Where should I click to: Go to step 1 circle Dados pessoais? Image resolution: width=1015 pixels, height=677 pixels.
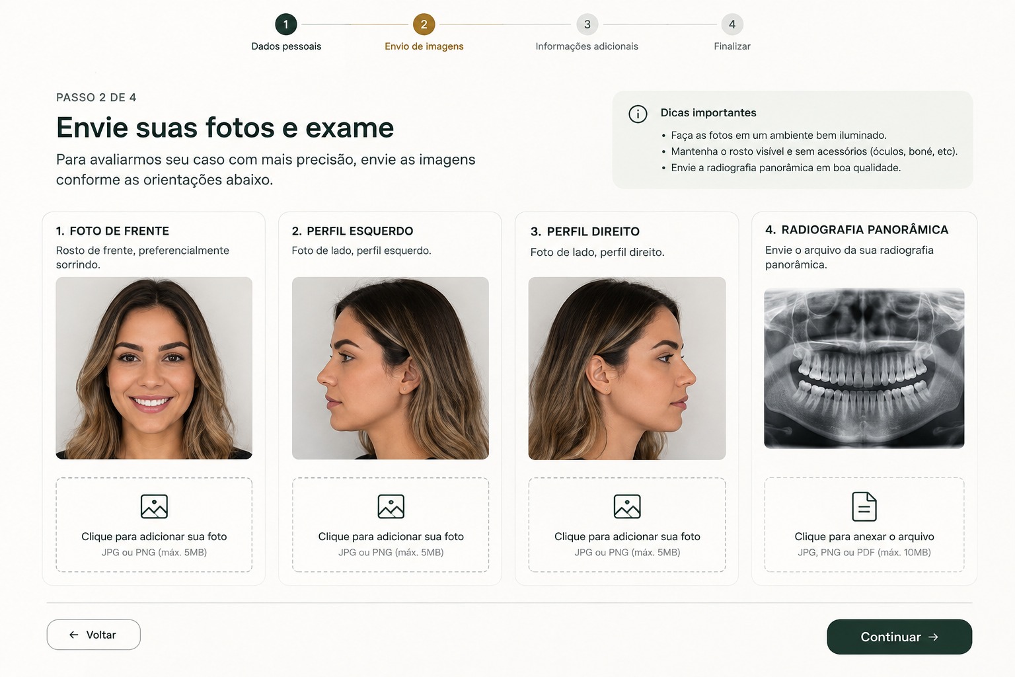pos(286,24)
